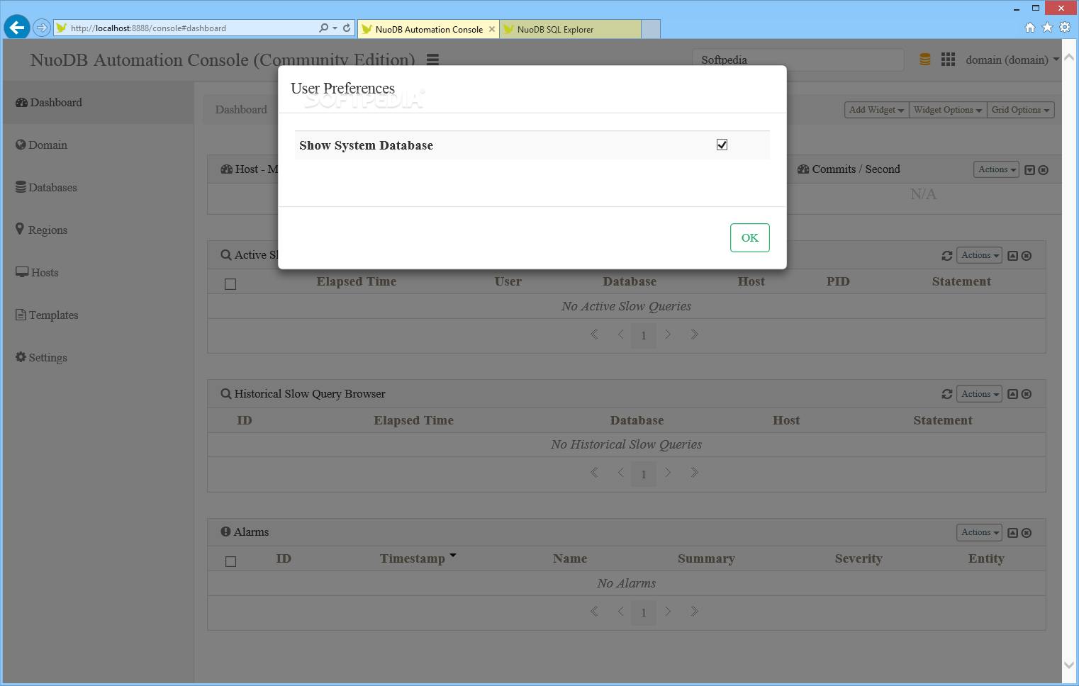Click browser Back arrow button
The height and width of the screenshot is (686, 1079).
click(17, 28)
